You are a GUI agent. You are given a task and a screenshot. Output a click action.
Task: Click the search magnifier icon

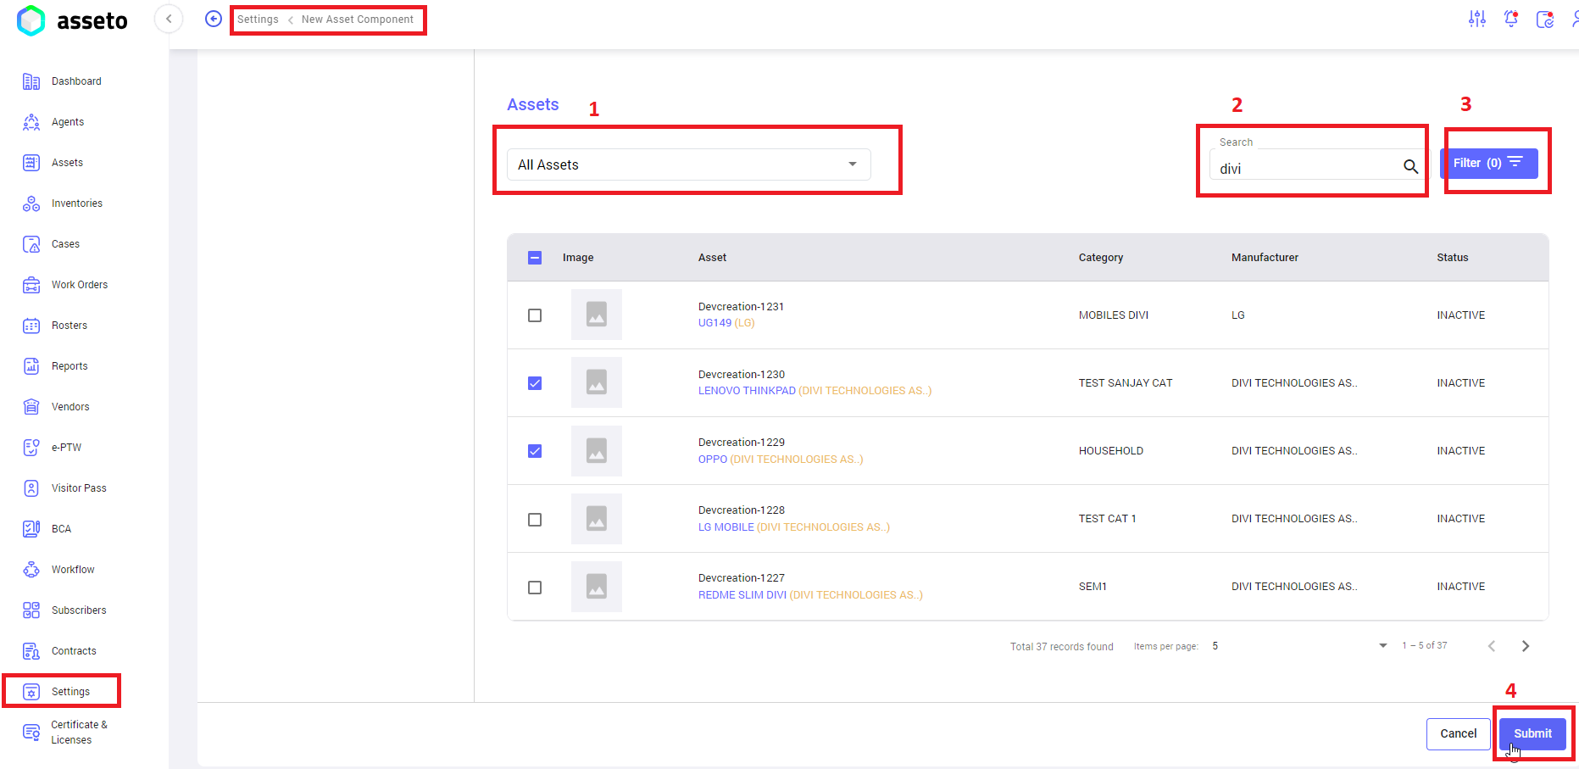click(1410, 167)
